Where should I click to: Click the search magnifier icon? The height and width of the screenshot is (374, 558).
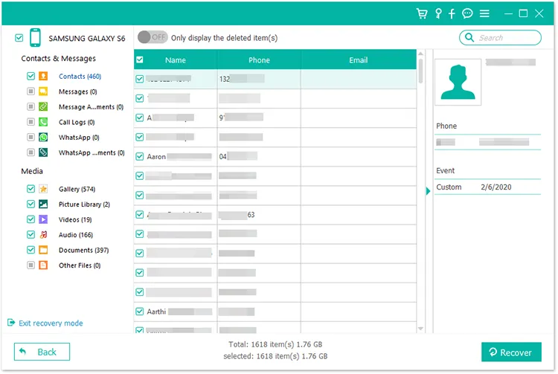469,37
